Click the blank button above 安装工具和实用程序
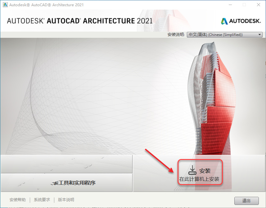 point(66,164)
